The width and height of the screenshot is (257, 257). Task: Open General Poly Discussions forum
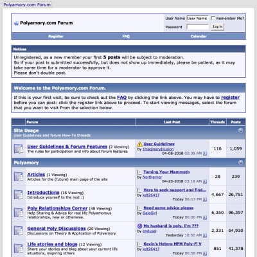[57, 229]
